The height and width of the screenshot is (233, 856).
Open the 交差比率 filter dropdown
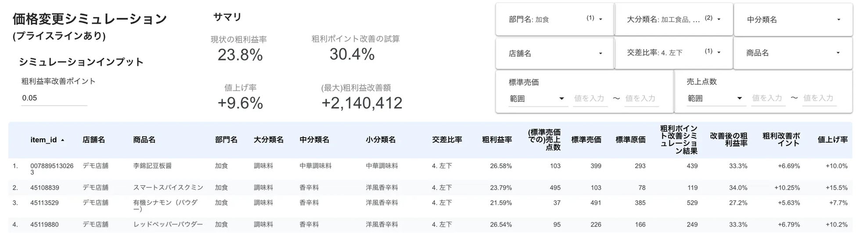pyautogui.click(x=673, y=53)
